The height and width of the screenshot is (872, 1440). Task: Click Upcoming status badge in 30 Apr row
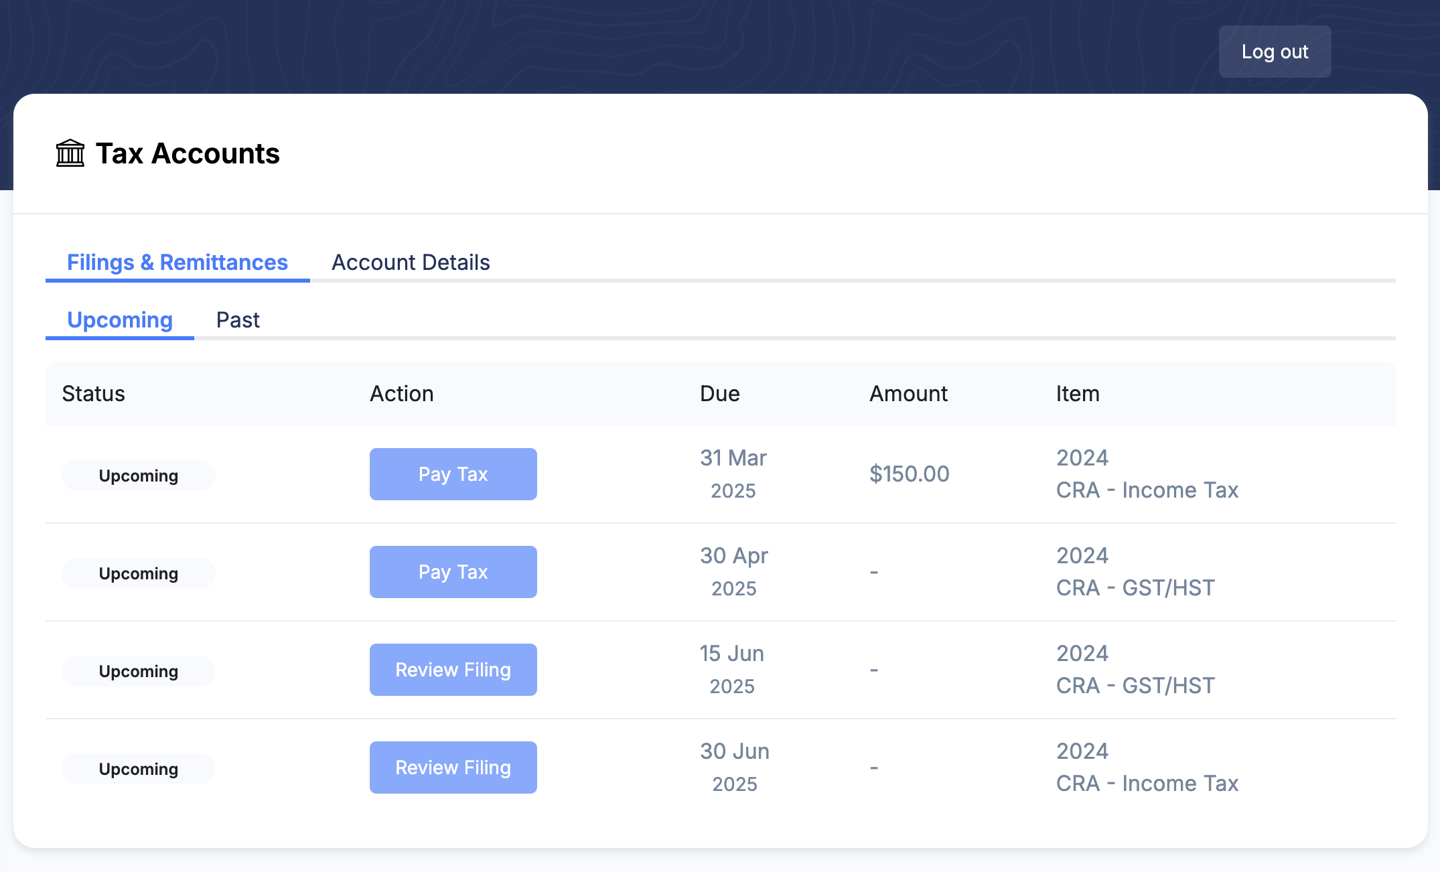[x=139, y=573]
